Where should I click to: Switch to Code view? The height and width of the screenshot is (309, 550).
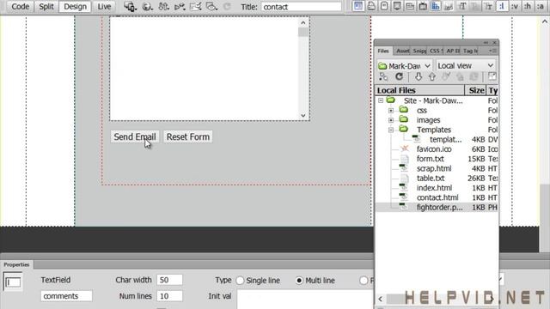(x=21, y=7)
